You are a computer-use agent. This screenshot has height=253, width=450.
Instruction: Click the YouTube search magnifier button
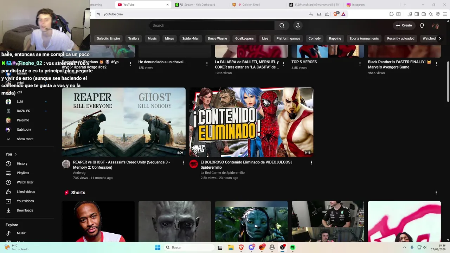tap(282, 25)
